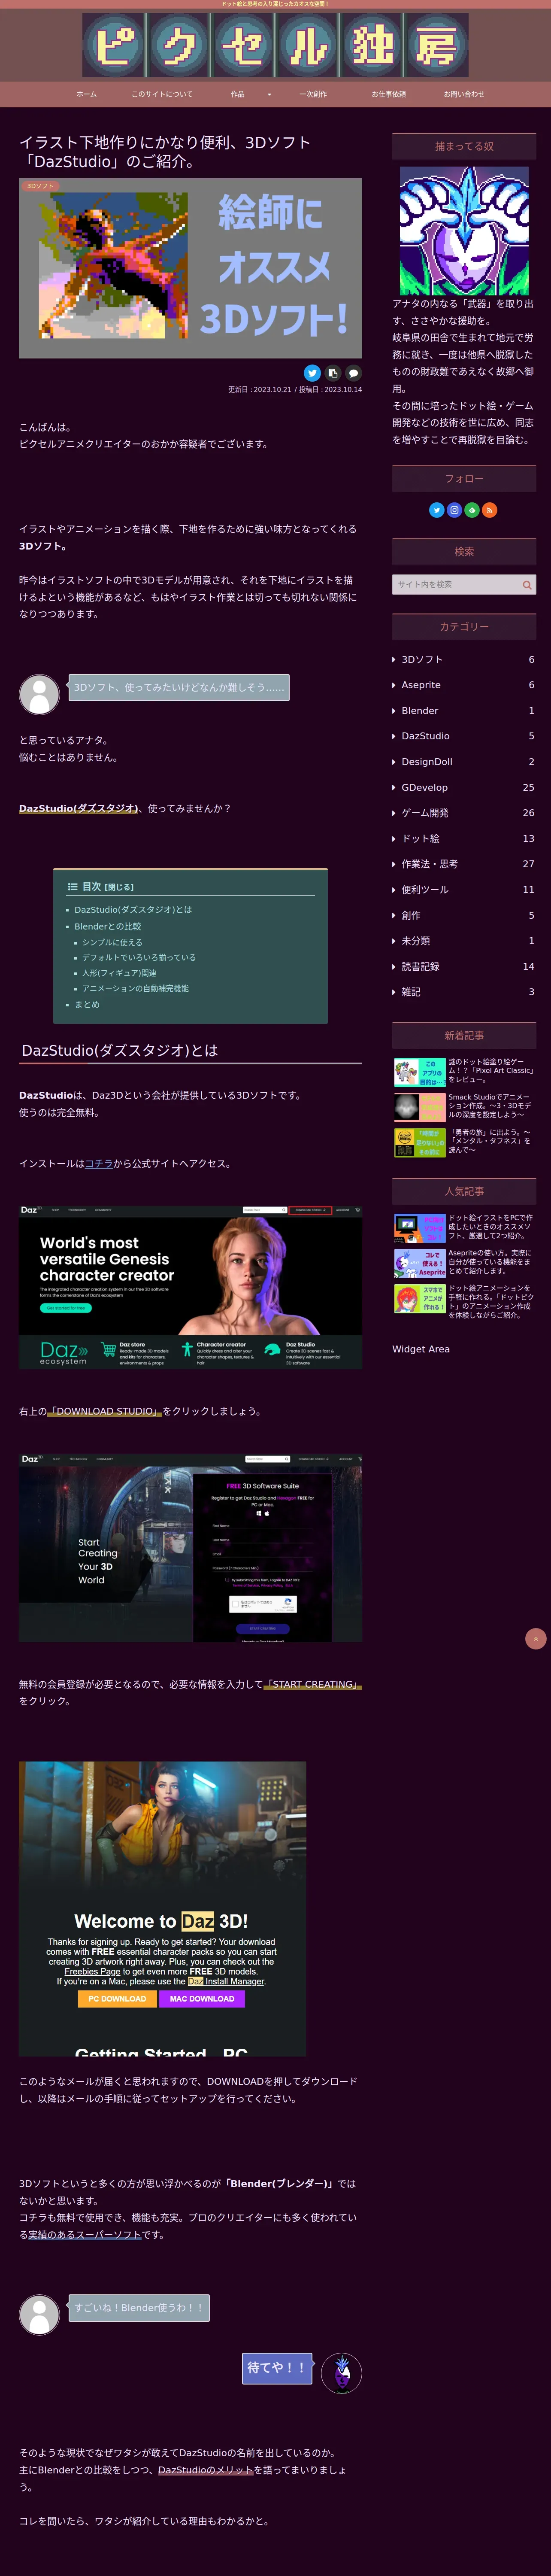
Task: Jump to 人形(フィギュア)関連 in contents
Action: click(x=119, y=973)
